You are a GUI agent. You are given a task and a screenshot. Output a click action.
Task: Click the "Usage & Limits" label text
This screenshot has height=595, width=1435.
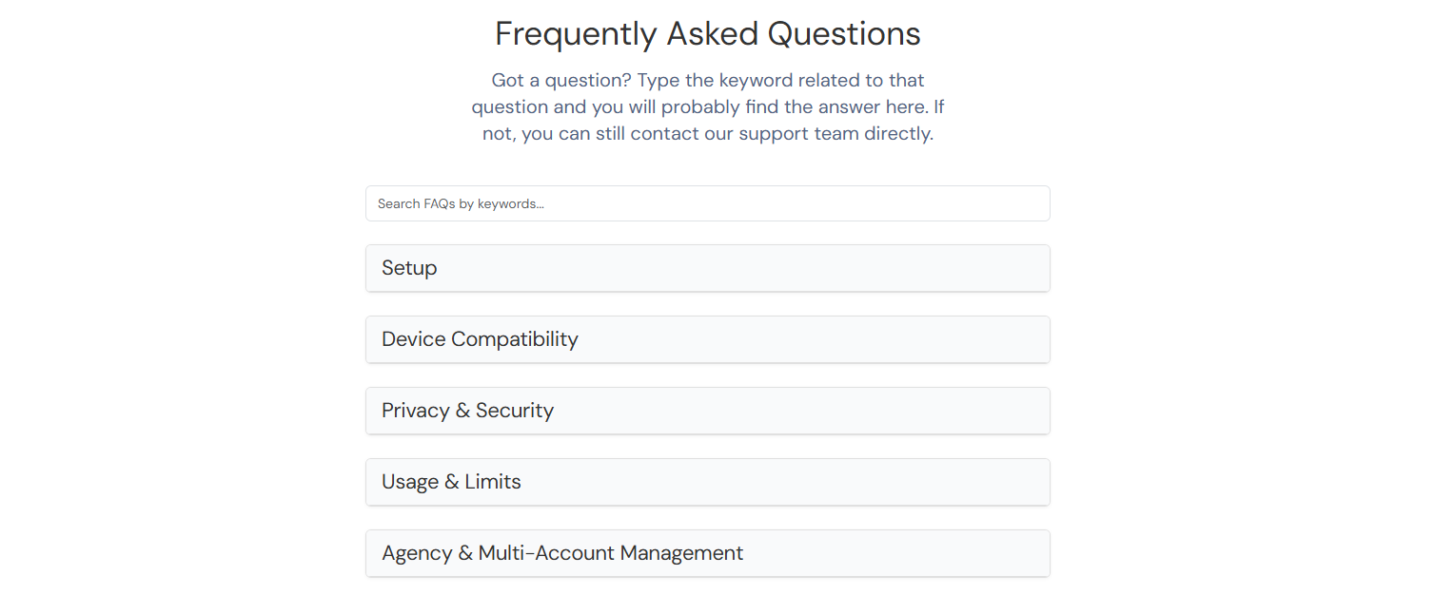pyautogui.click(x=451, y=482)
